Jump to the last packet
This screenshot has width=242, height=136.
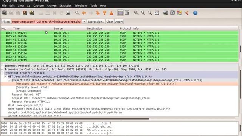[x=111, y=13]
